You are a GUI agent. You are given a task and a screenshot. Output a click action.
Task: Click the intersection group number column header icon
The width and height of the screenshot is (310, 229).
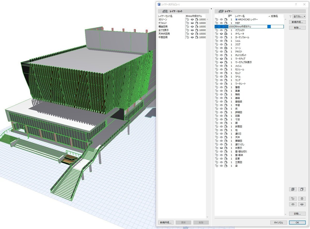coord(230,16)
